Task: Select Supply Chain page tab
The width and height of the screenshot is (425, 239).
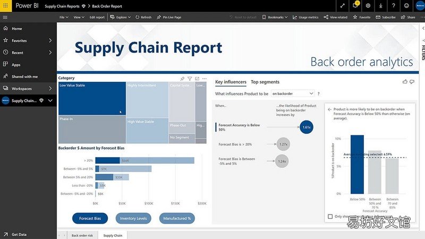Action: tap(113, 235)
